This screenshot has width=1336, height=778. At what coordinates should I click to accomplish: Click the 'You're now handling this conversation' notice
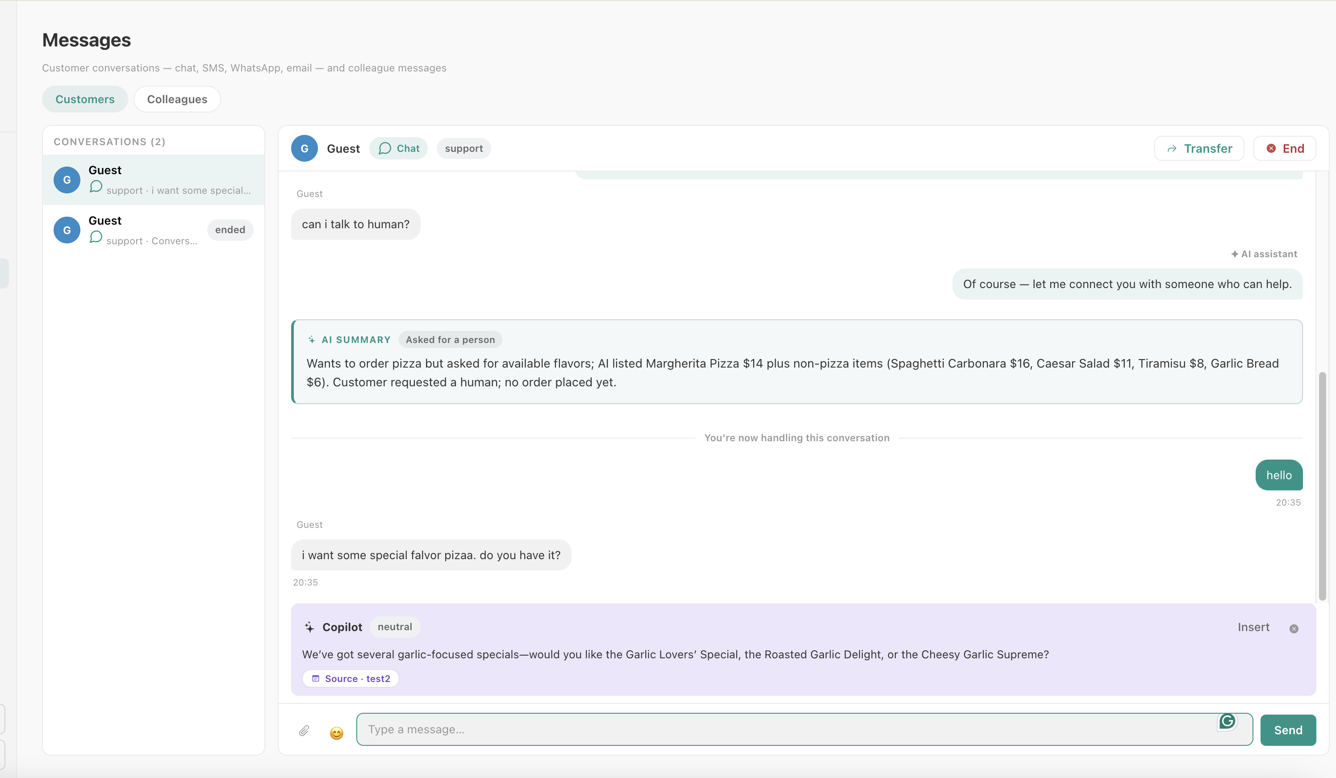(797, 438)
